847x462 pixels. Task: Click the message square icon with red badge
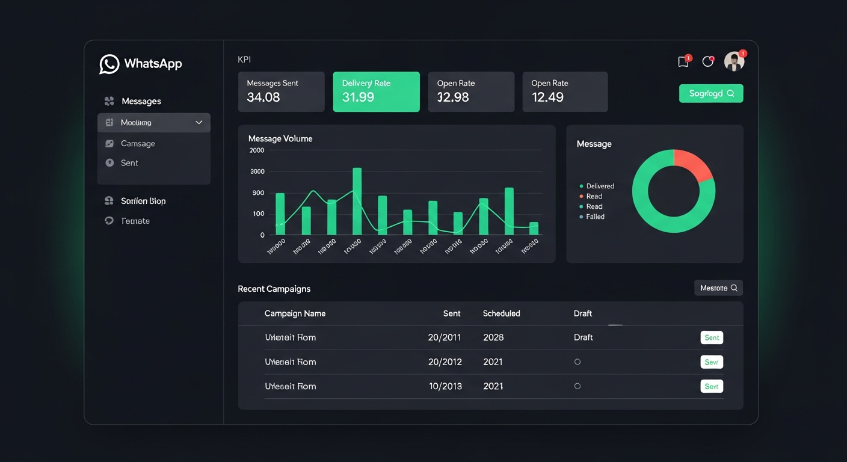point(682,61)
